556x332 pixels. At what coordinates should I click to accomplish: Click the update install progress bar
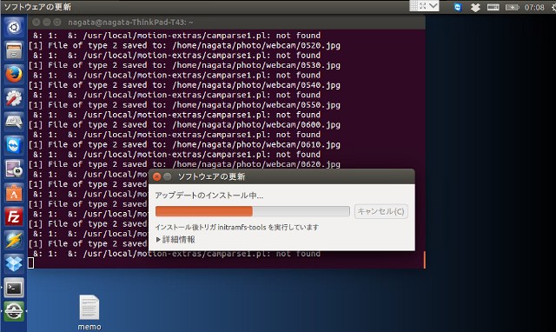click(253, 211)
